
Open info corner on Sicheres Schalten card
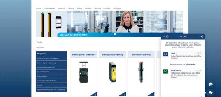click(x=95, y=94)
